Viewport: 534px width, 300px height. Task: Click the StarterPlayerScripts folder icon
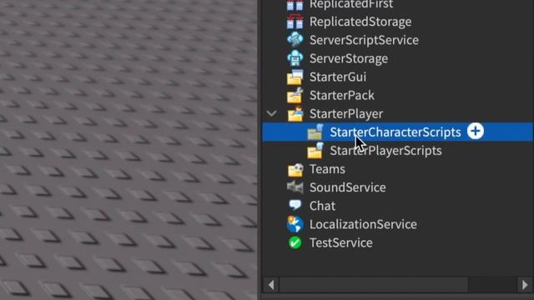(315, 151)
